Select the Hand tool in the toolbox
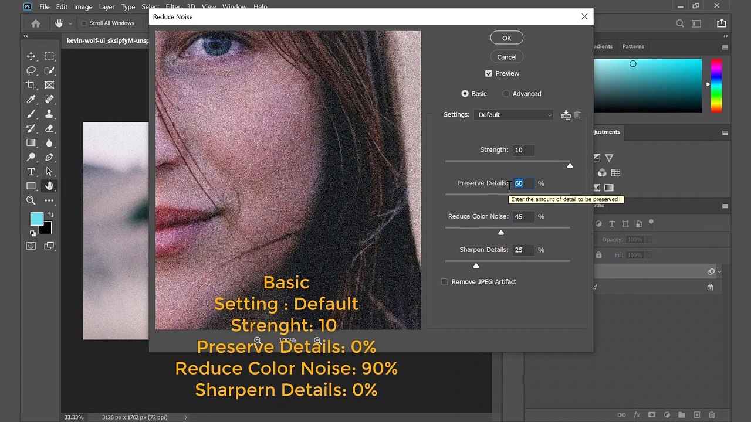 point(49,186)
